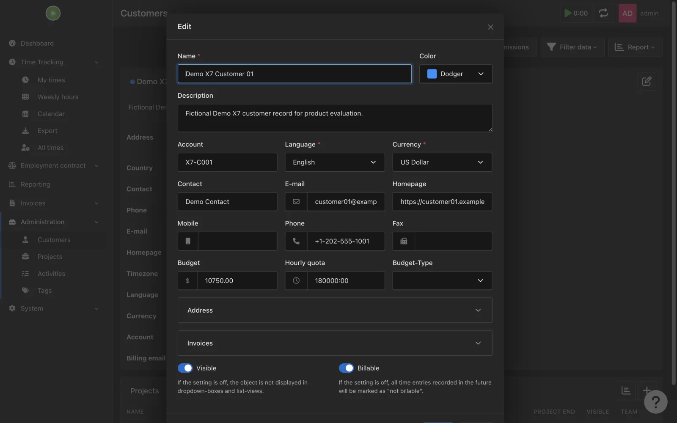This screenshot has width=677, height=423.
Task: Open the Report dropdown button
Action: (x=635, y=47)
